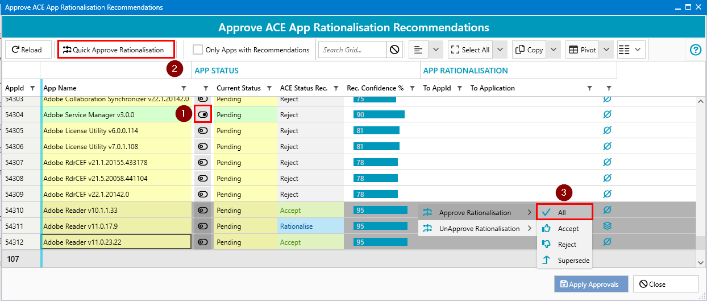Toggle approval switch for Adobe License Utility v7.0.1.108
This screenshot has height=301, width=707.
(x=203, y=147)
